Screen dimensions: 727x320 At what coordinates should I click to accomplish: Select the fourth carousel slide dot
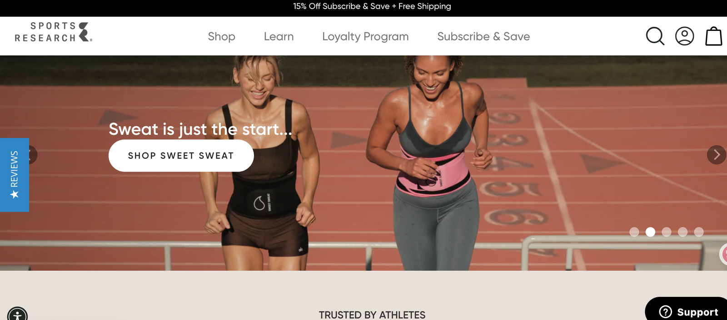(682, 232)
